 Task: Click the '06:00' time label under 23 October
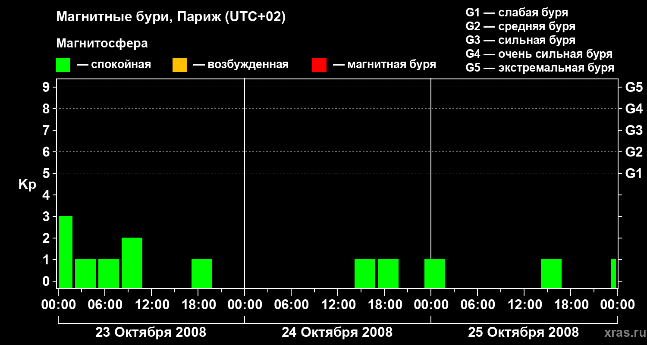[105, 305]
